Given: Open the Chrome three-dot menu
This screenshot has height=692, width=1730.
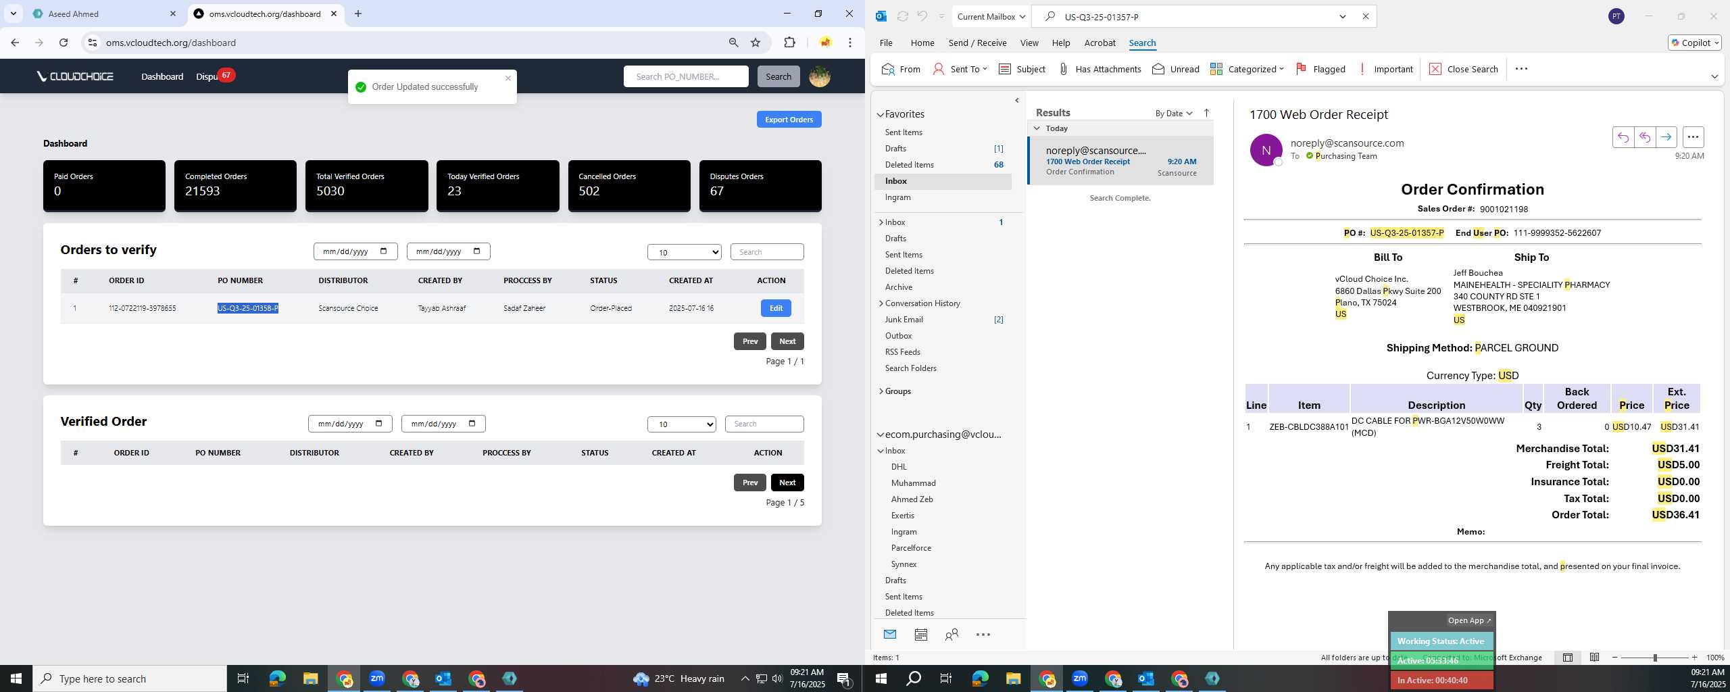Looking at the screenshot, I should point(850,43).
